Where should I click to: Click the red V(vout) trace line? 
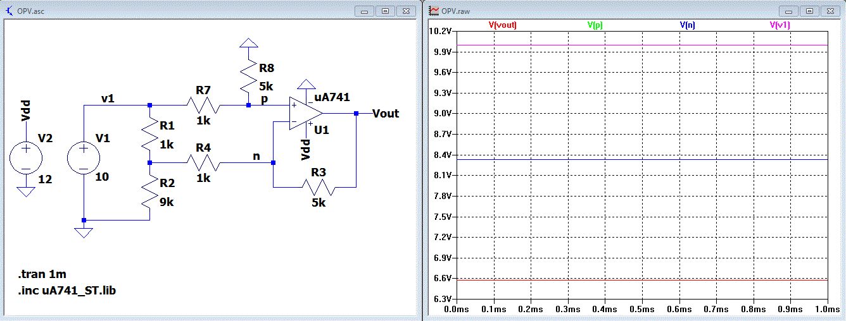(x=641, y=279)
